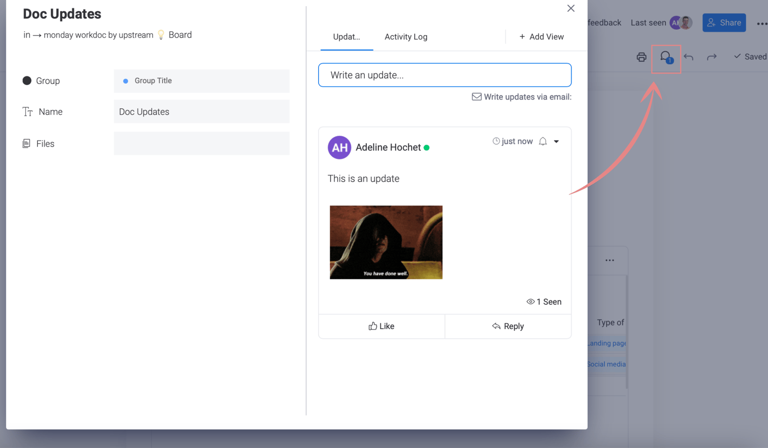Click the Share button
Viewport: 768px width, 448px height.
click(x=724, y=23)
